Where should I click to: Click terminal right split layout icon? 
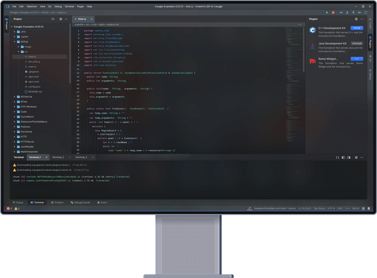click(349, 157)
